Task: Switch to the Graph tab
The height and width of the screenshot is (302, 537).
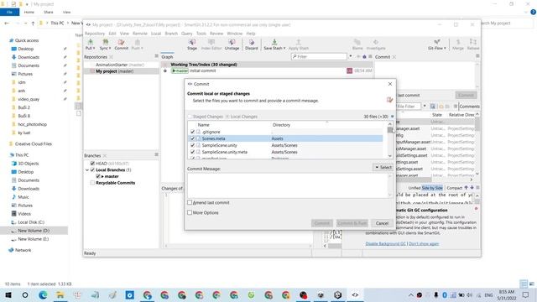Action: click(x=167, y=57)
